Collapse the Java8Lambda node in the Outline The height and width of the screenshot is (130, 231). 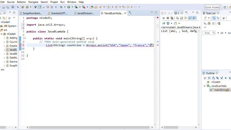(x=205, y=86)
